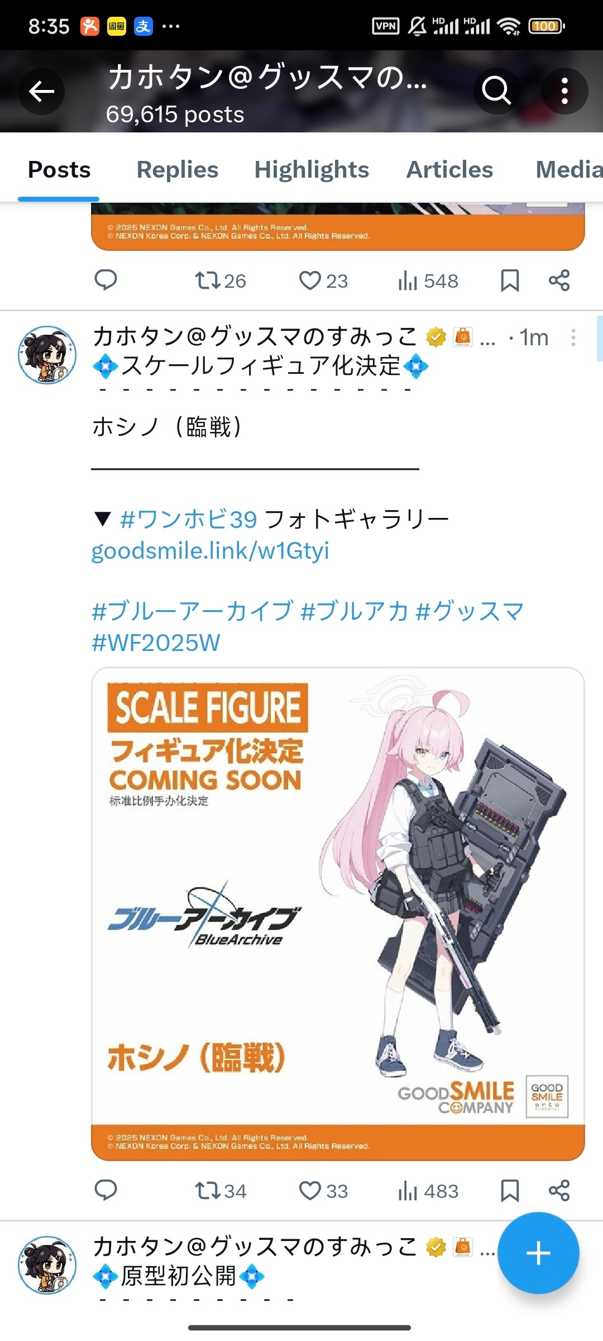This screenshot has height=1341, width=603.
Task: Open the 1m post's three-dot options menu
Action: [x=573, y=337]
